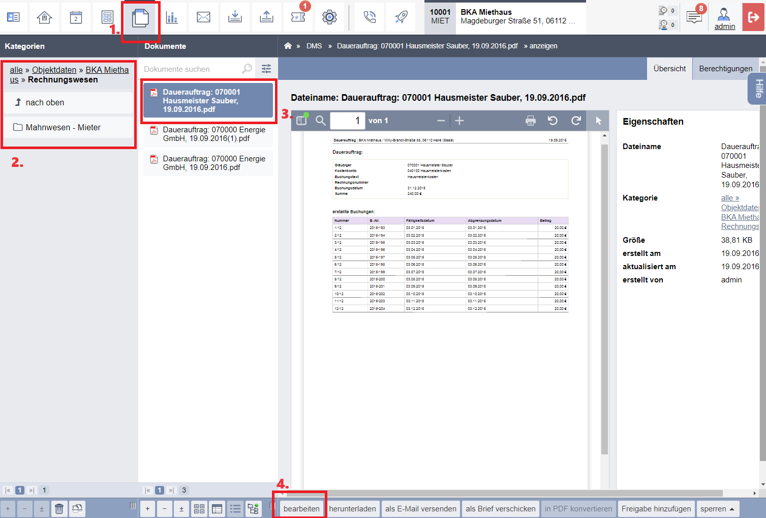Click the magnifier search documents icon
This screenshot has height=518, width=766.
click(247, 69)
